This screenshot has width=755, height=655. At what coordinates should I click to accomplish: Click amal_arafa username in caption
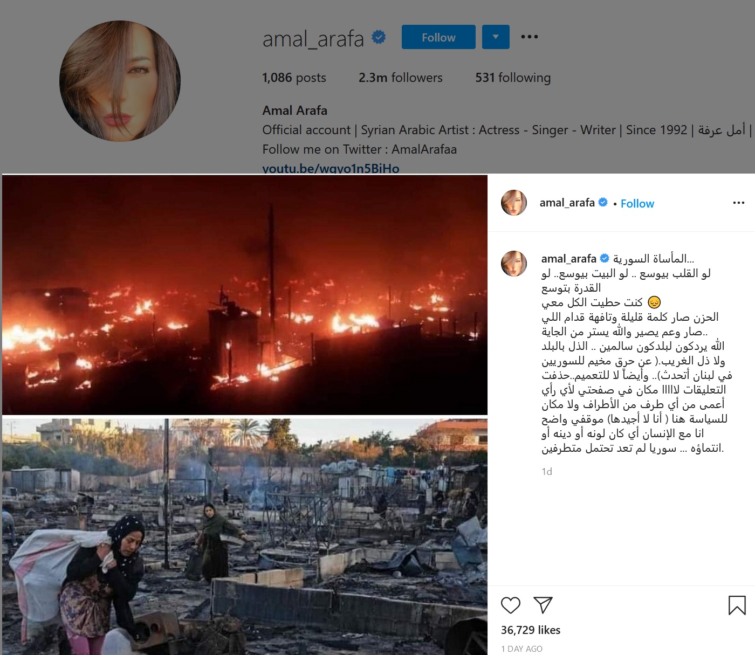(x=568, y=258)
